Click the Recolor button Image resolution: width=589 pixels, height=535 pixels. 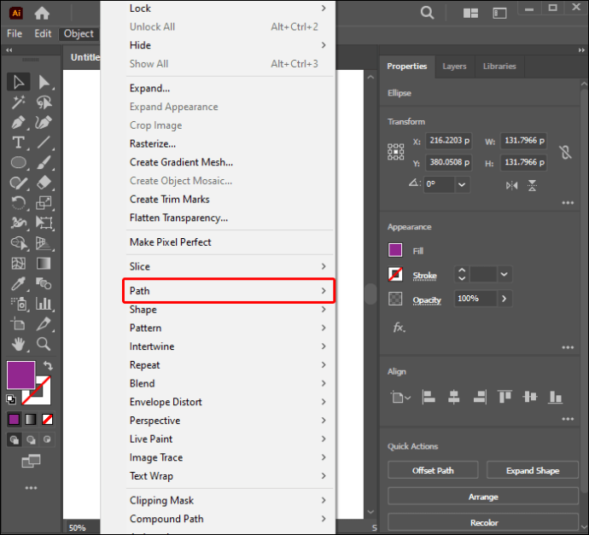(483, 522)
